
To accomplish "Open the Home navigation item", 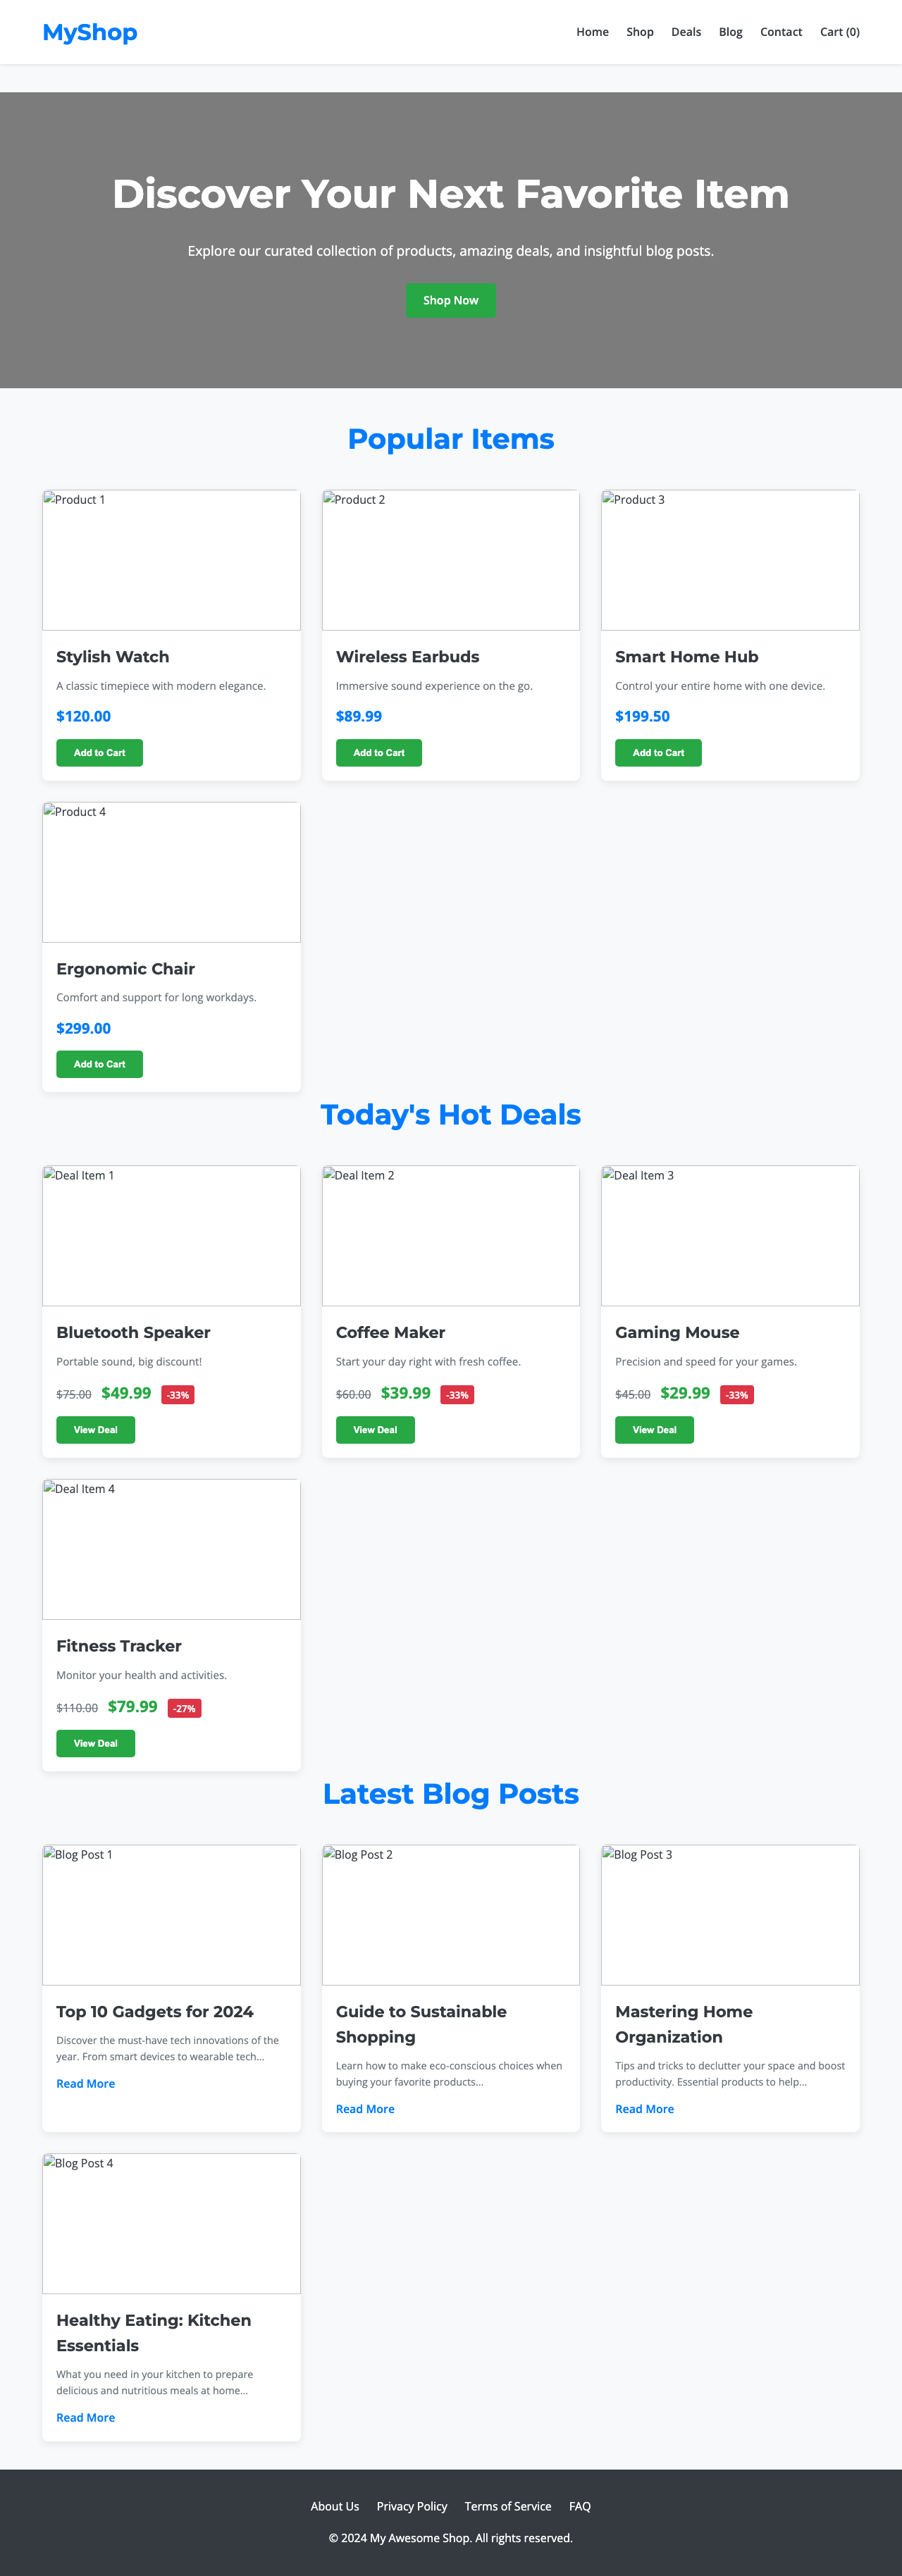I will (x=592, y=31).
